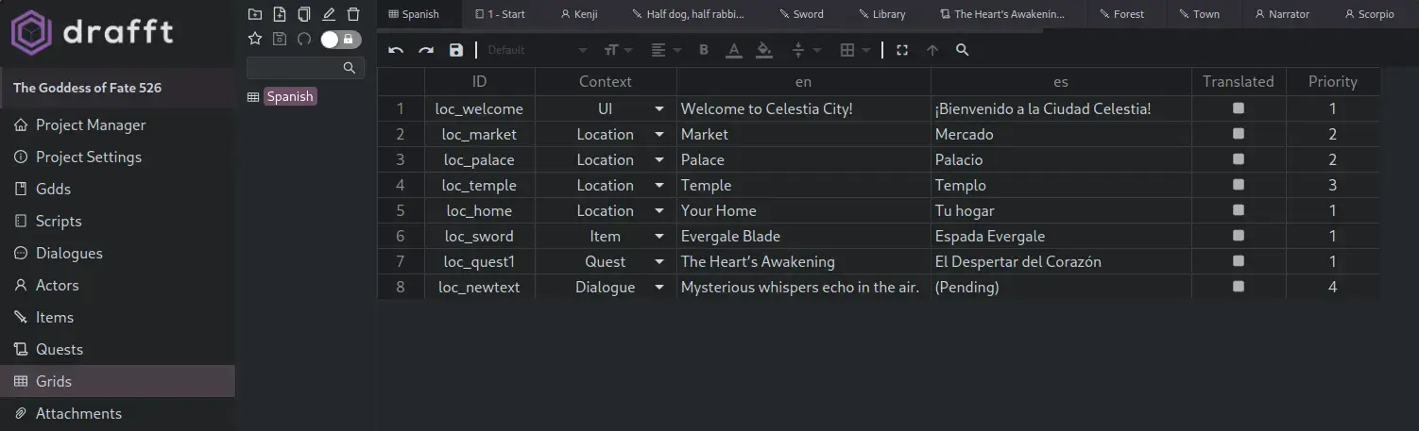
Task: Check Translated for loc_sword row
Action: coord(1239,236)
